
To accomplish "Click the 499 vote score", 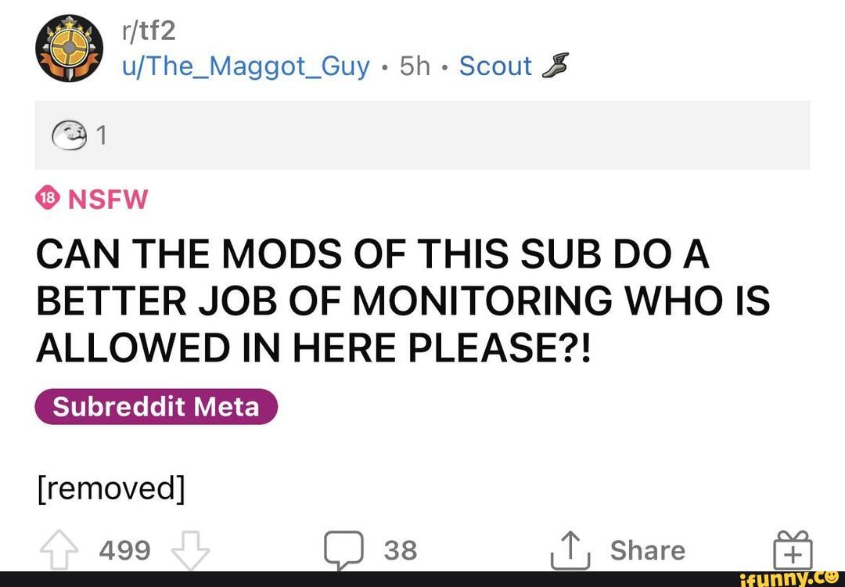I will (x=125, y=550).
